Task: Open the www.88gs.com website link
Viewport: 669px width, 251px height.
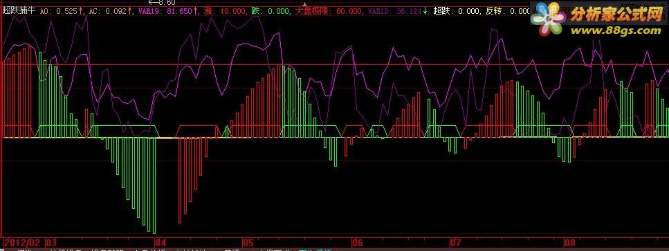Action: click(616, 30)
